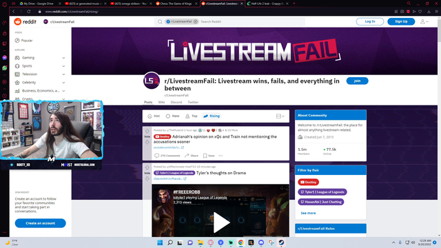The image size is (441, 248).
Task: Upvote the Adrianah's opinion post
Action: 147,132
